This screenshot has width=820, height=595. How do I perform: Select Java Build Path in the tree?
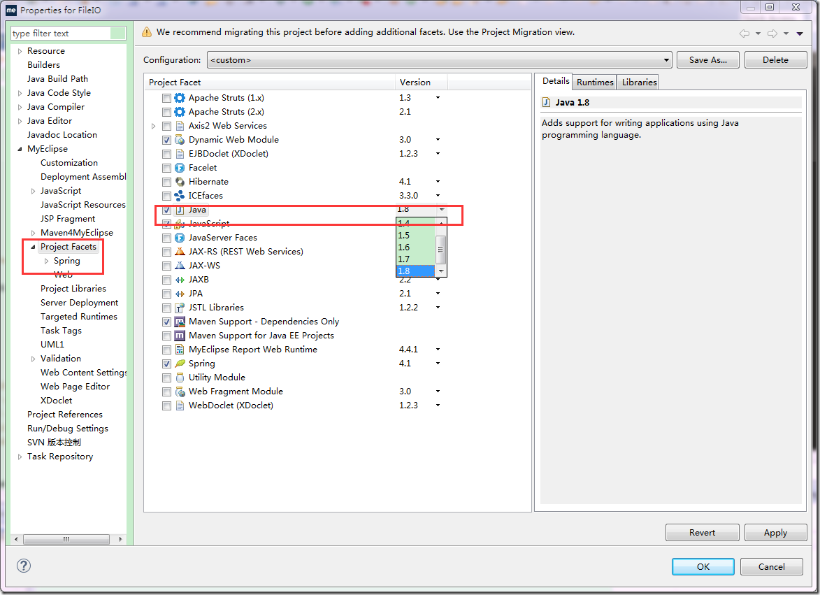(x=57, y=79)
